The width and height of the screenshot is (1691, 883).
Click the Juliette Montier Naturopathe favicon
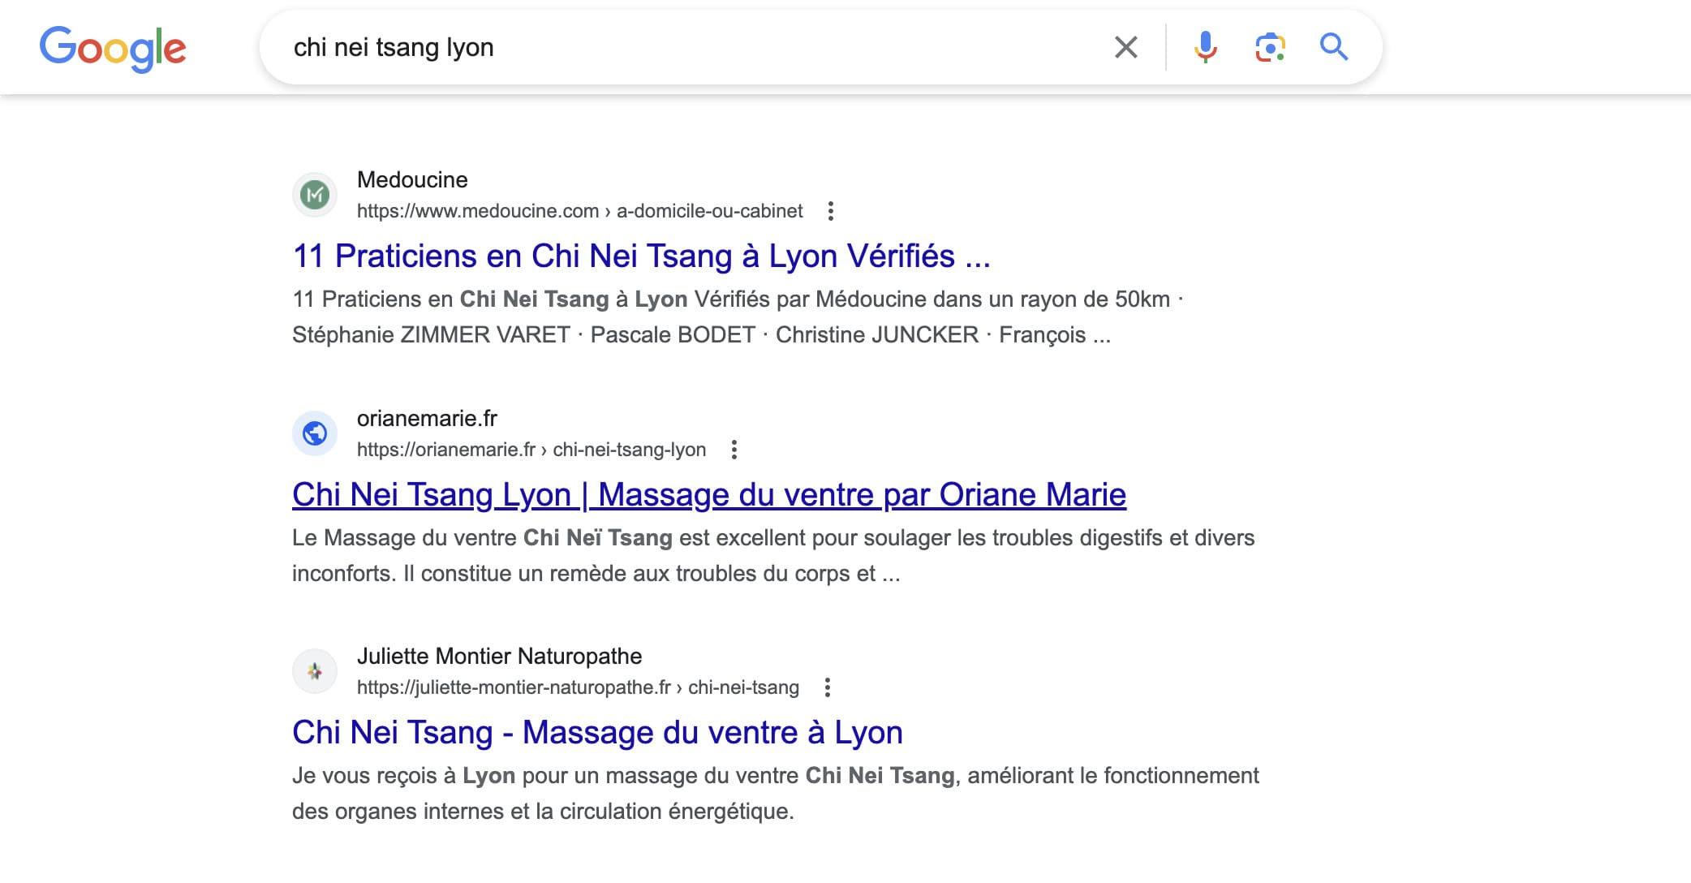[315, 671]
